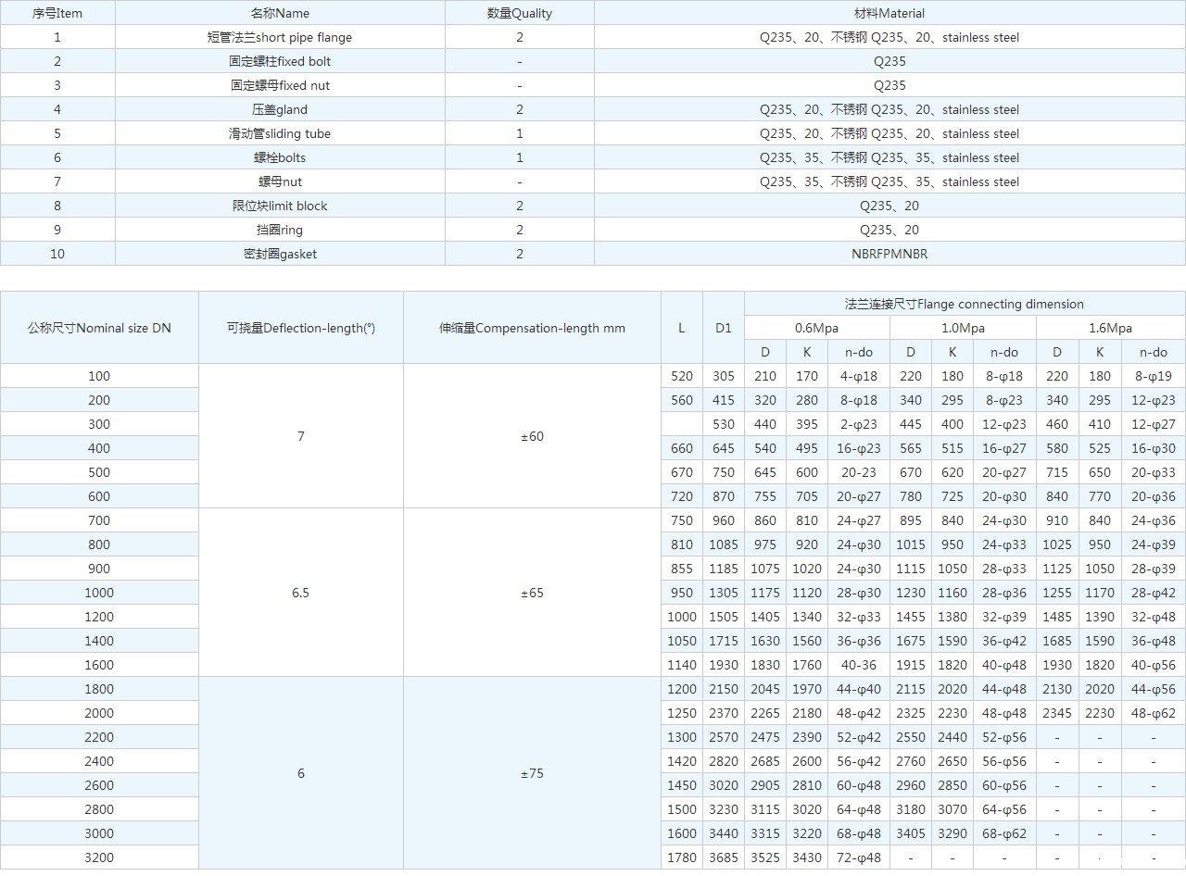
Task: Select the ±75 compensation cell
Action: click(532, 773)
